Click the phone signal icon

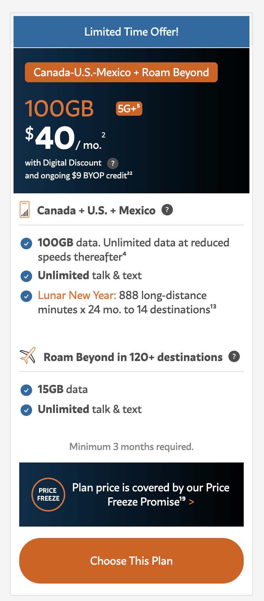coord(25,210)
